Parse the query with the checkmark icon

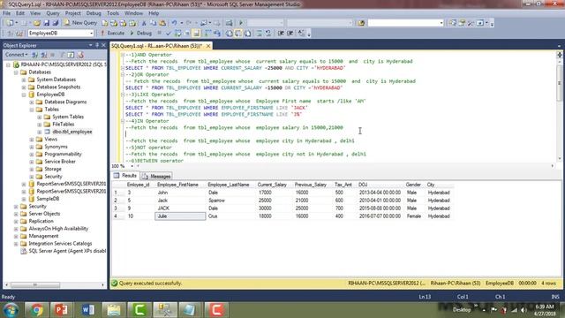click(169, 34)
